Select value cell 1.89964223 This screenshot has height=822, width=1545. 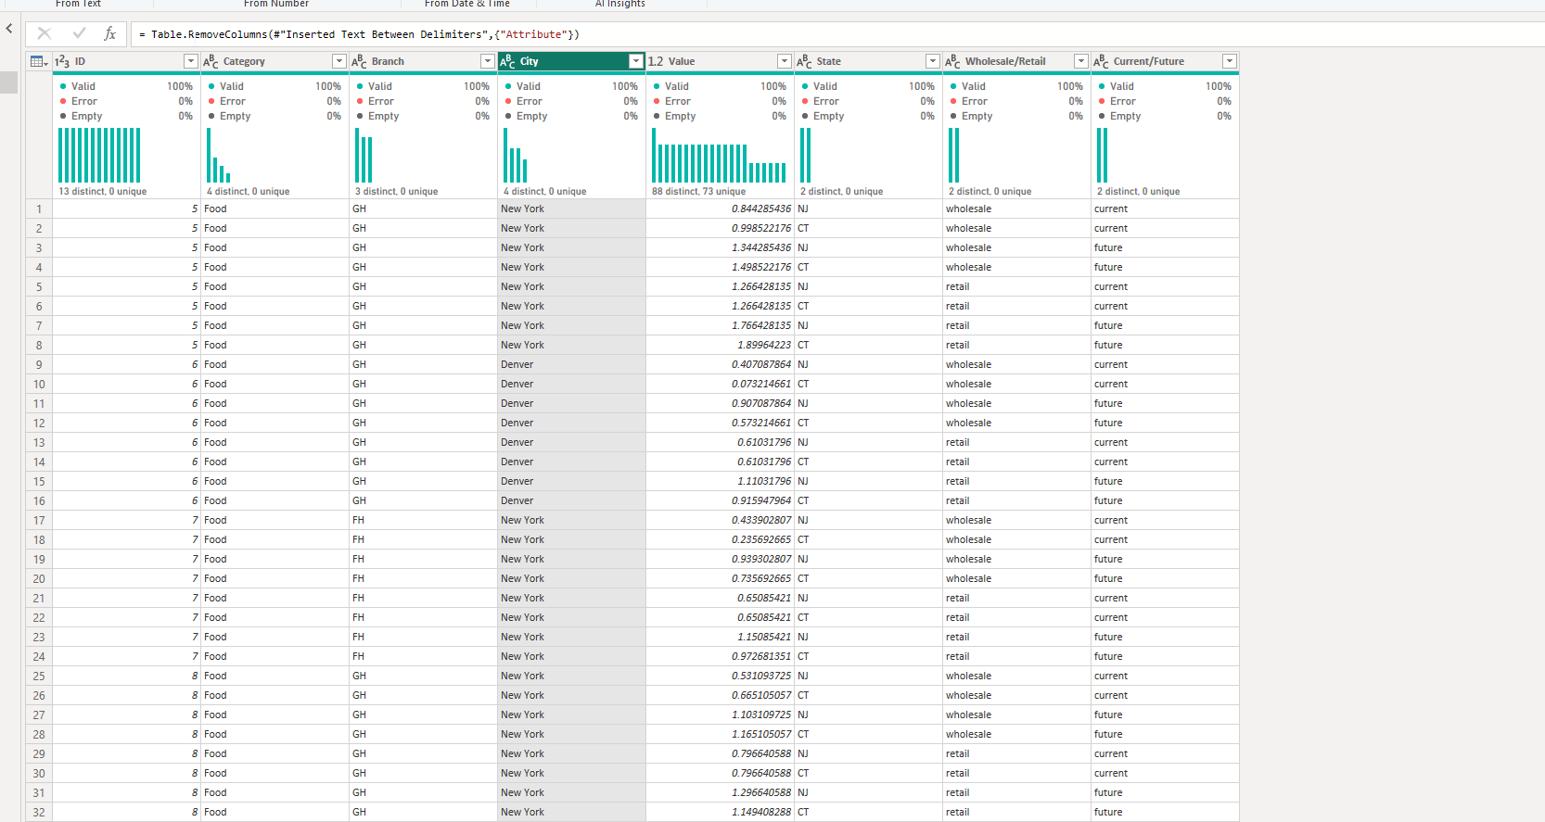pos(720,345)
